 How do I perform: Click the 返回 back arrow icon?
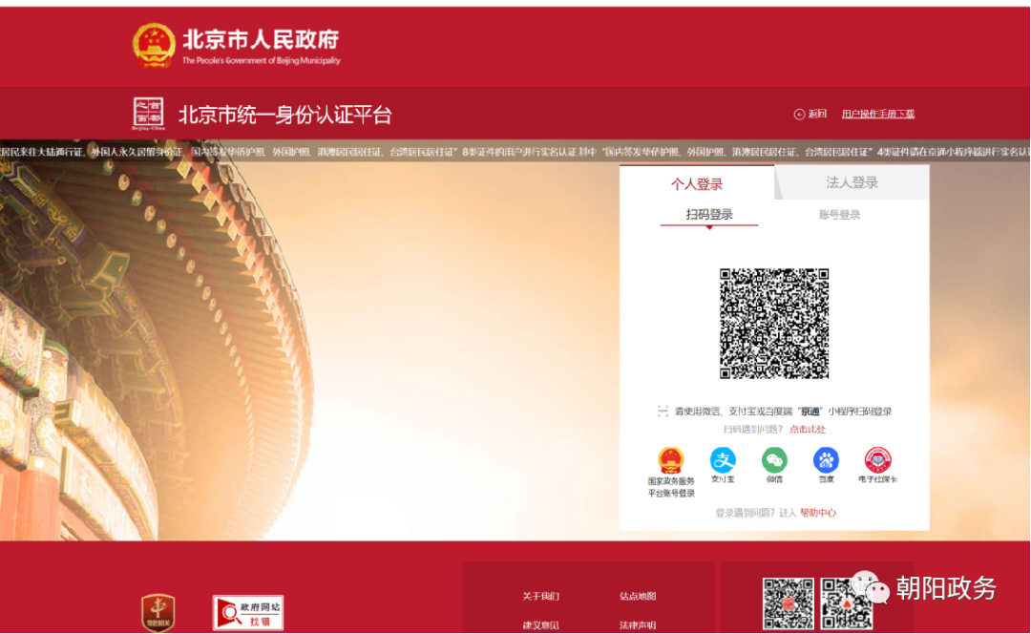point(799,115)
